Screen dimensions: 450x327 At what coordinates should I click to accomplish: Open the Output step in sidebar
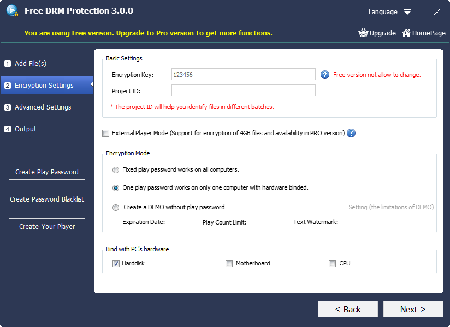(26, 129)
